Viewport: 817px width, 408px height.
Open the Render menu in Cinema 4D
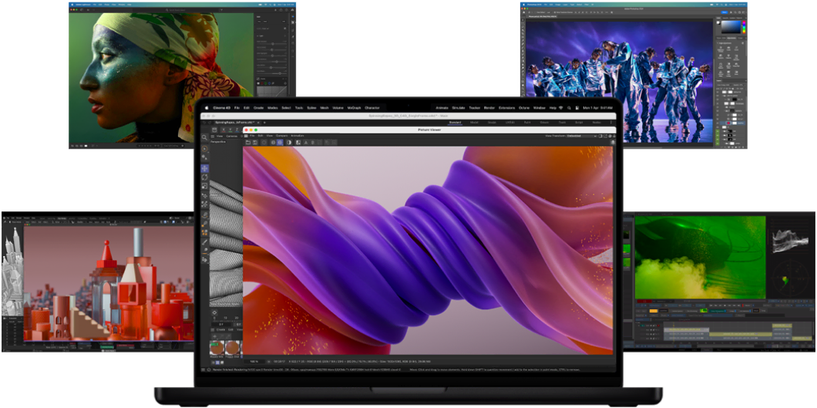pyautogui.click(x=489, y=108)
